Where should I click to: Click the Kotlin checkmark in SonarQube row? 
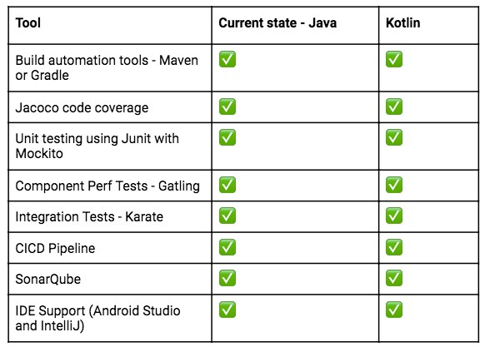pyautogui.click(x=394, y=278)
